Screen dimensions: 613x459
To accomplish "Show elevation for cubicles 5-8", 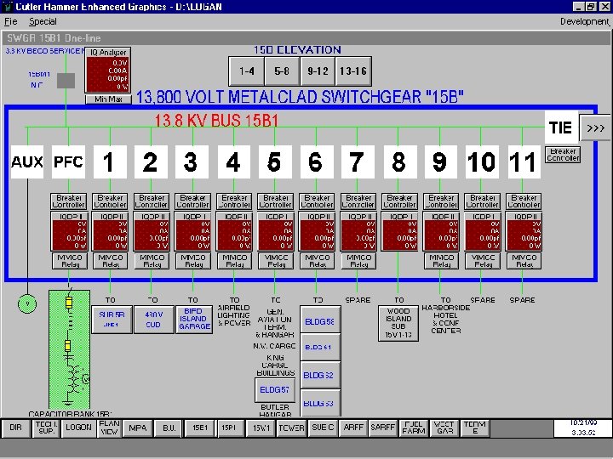I will [x=282, y=71].
